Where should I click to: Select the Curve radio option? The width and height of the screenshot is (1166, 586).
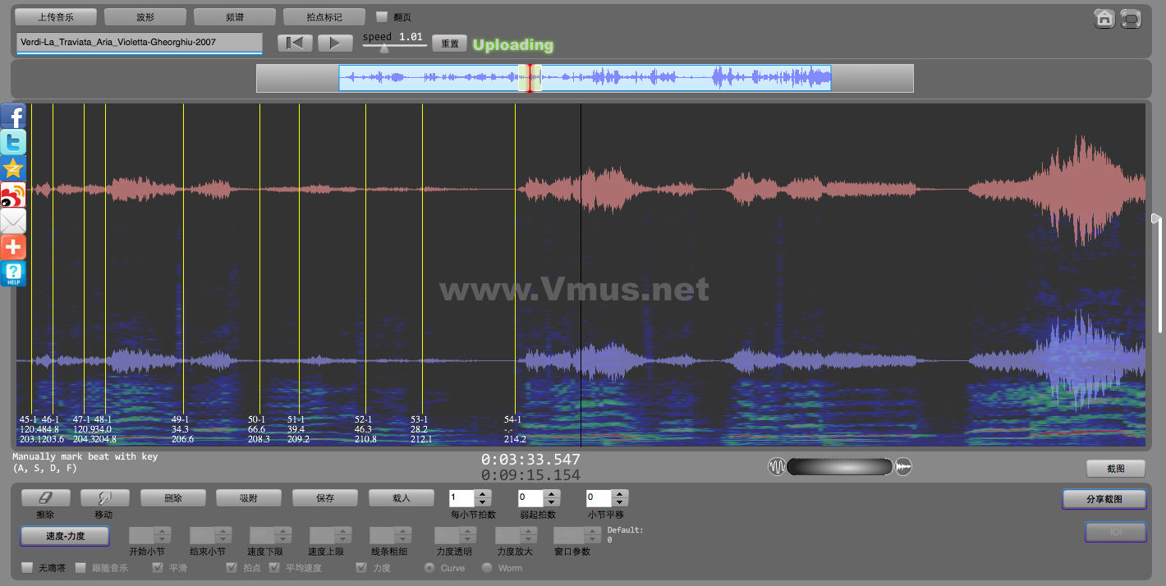(x=429, y=568)
